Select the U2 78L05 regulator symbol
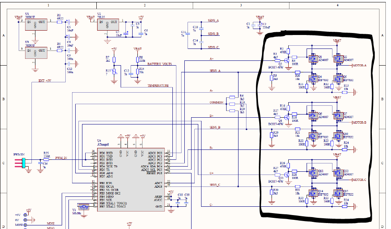 coord(108,25)
